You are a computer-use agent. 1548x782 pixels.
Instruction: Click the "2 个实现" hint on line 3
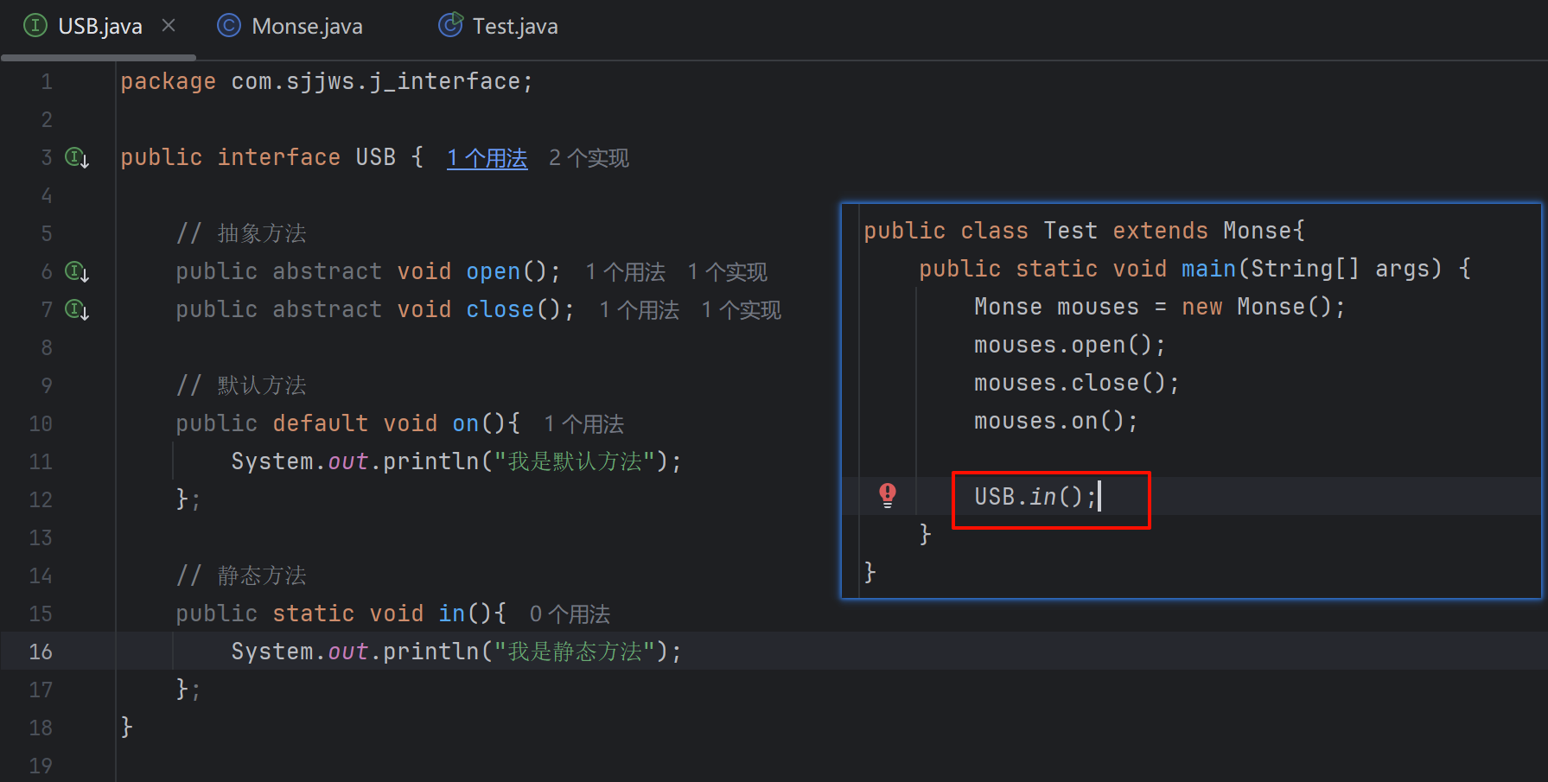pos(589,158)
